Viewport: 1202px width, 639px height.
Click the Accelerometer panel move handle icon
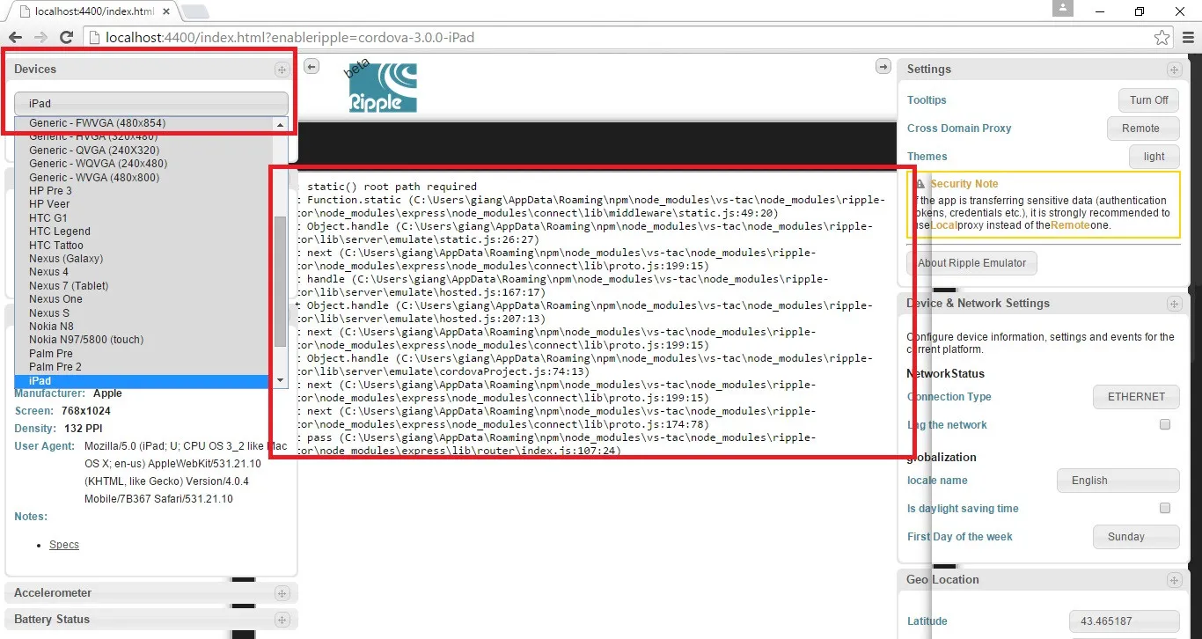(x=282, y=593)
